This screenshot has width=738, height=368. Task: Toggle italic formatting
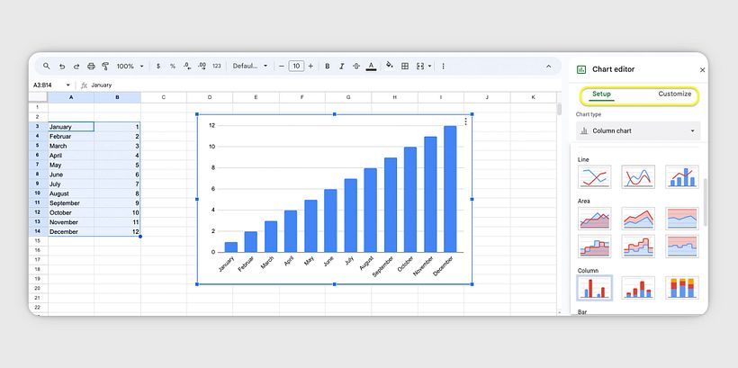(342, 67)
